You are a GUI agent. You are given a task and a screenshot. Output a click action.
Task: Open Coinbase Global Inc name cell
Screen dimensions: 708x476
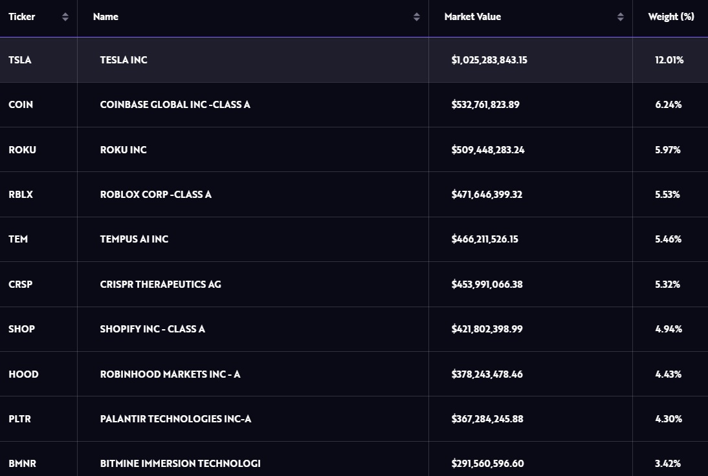tap(175, 105)
